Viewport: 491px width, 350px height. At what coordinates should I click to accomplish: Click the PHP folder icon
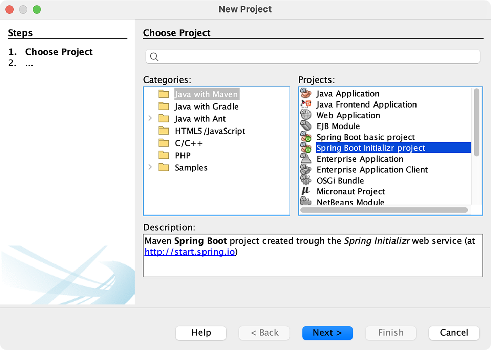point(164,155)
